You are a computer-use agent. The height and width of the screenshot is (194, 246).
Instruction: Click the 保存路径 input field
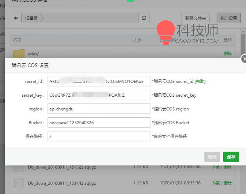coord(99,136)
